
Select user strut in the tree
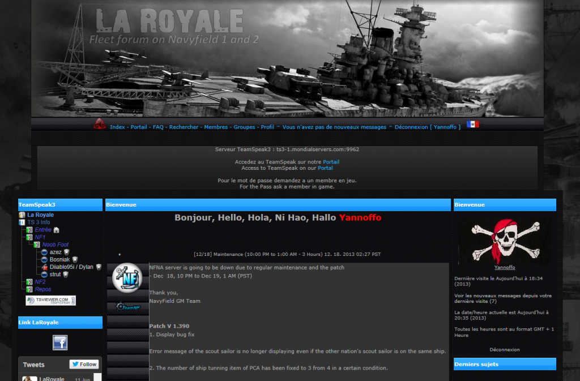pos(55,274)
